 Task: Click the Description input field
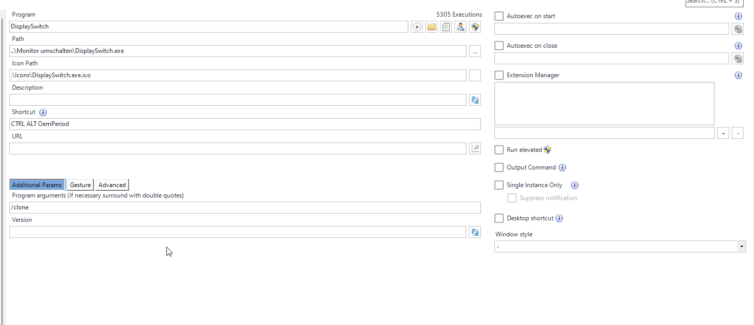(x=238, y=100)
